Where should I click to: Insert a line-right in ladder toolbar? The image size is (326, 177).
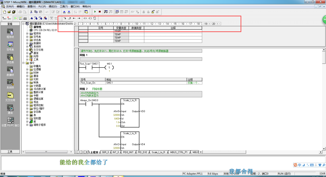coord(79,18)
